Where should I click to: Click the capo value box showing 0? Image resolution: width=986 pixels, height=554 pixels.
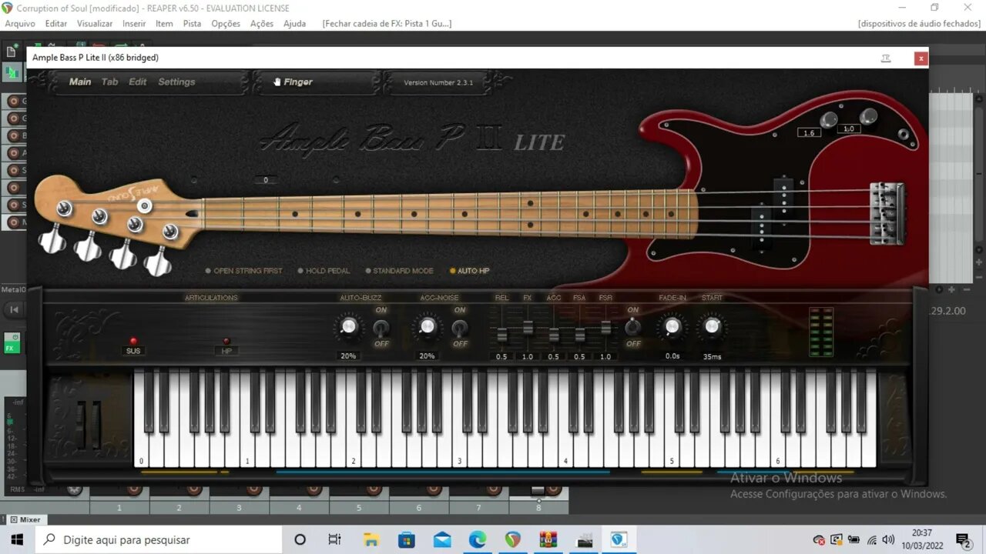266,180
